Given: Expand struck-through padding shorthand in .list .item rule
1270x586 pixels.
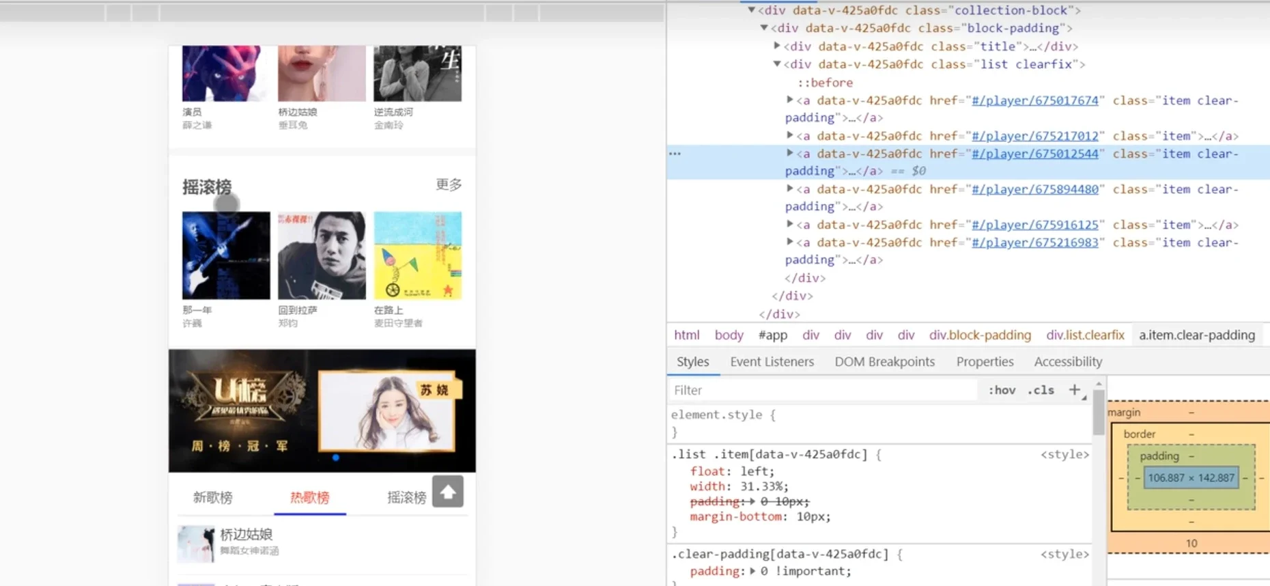Looking at the screenshot, I should point(752,501).
